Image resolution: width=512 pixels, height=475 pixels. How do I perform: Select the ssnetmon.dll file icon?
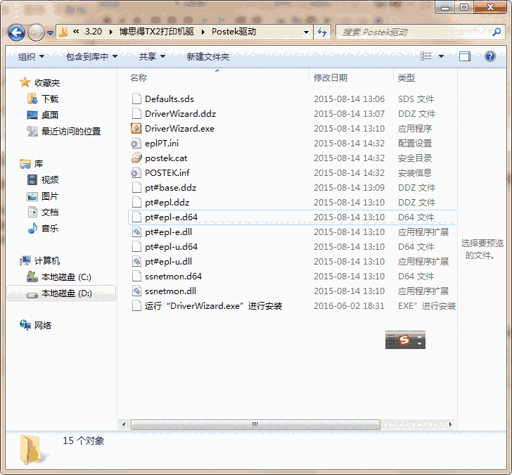(136, 291)
